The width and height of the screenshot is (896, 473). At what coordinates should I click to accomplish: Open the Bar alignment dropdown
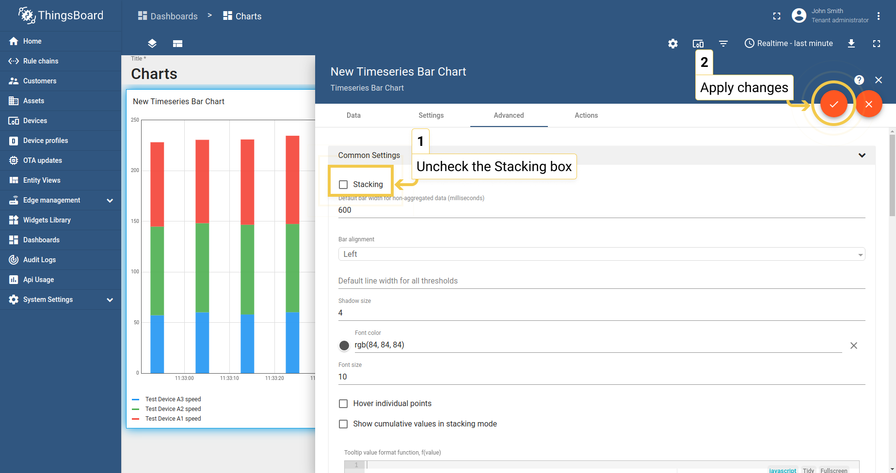tap(601, 254)
